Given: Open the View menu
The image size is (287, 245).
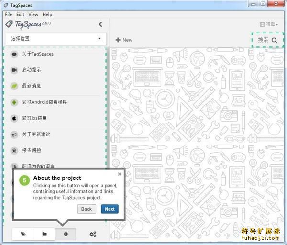Looking at the screenshot, I should [x=33, y=14].
